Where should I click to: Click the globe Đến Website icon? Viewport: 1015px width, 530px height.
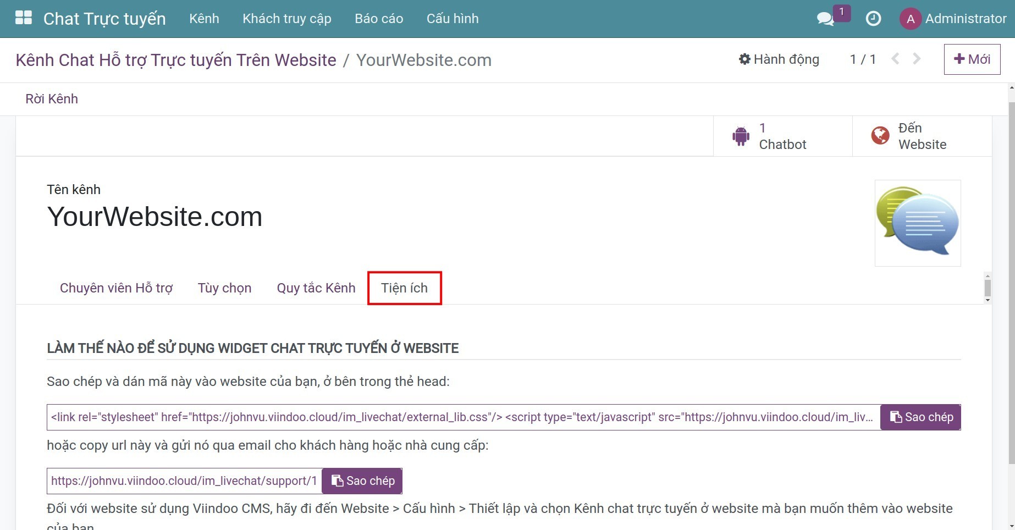click(x=880, y=136)
